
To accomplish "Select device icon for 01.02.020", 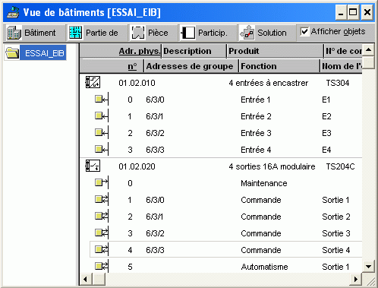I will coord(93,166).
